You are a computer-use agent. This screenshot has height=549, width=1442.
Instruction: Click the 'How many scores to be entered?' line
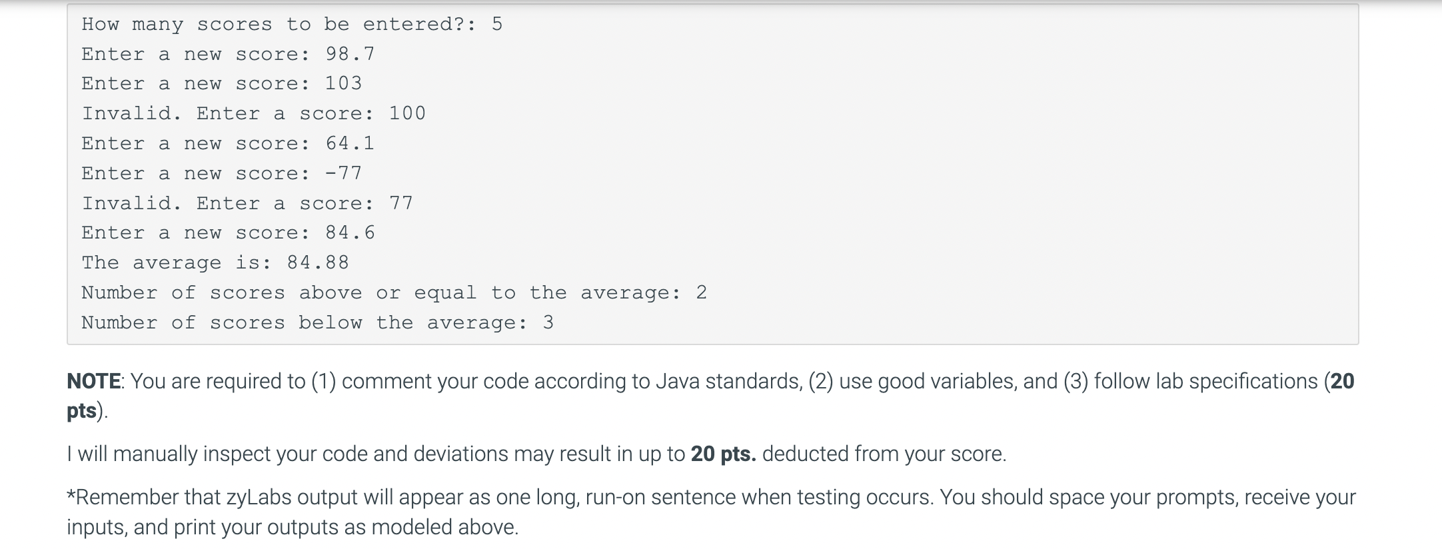click(292, 25)
